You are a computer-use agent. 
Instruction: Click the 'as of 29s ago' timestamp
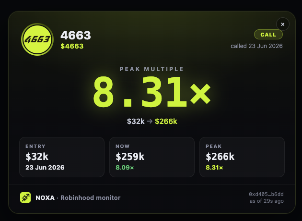(267, 201)
